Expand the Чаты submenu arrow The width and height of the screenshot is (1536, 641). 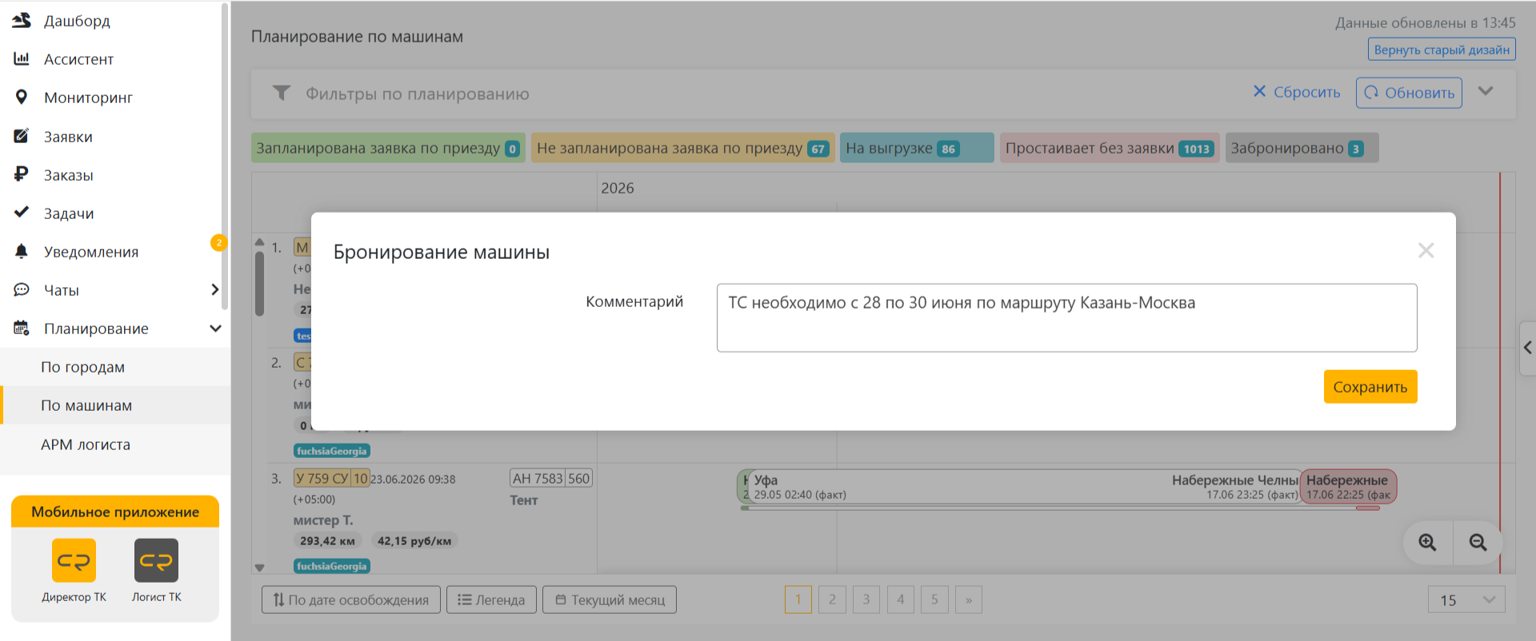coord(214,289)
